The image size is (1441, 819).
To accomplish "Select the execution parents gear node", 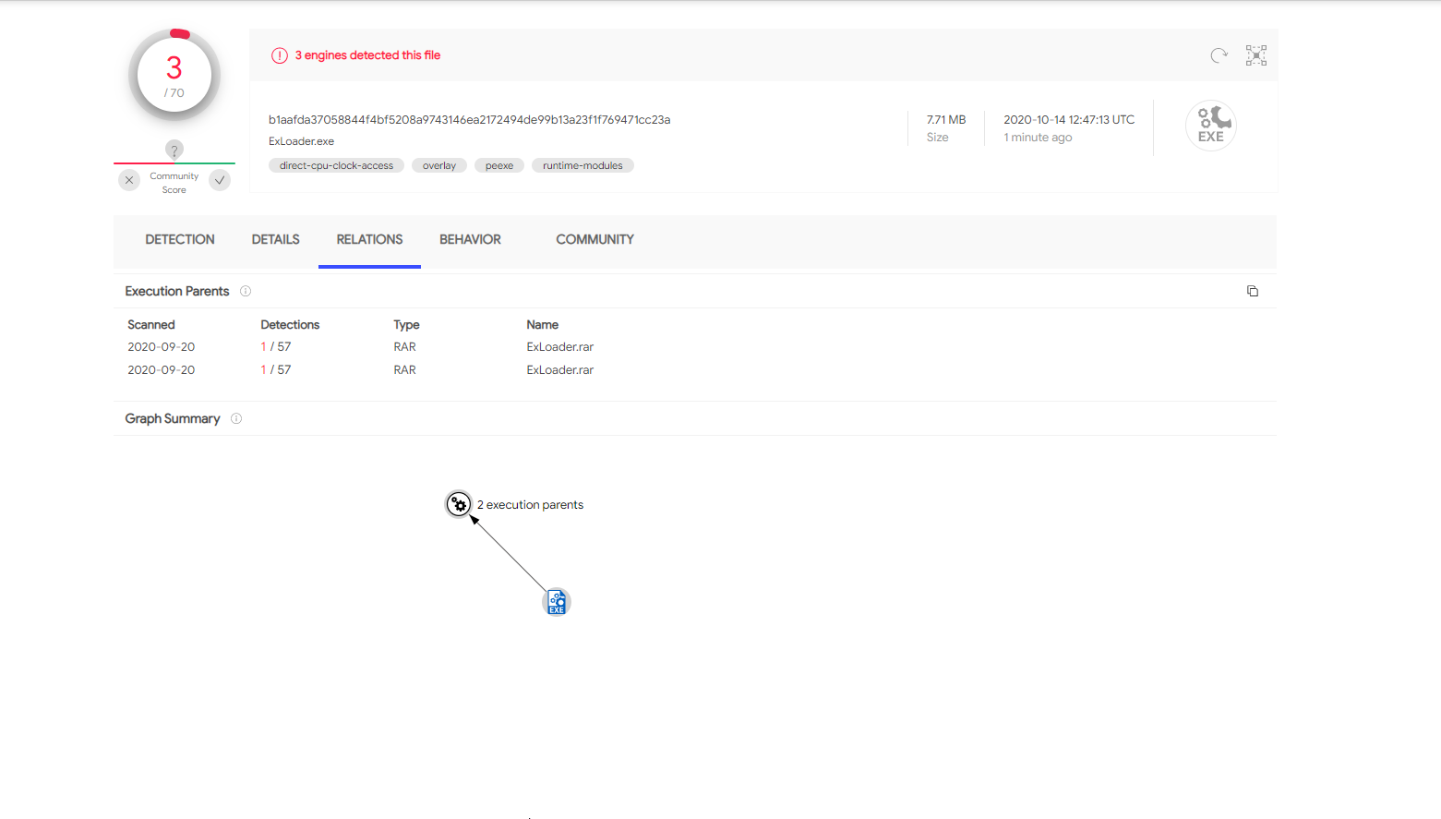I will 459,504.
